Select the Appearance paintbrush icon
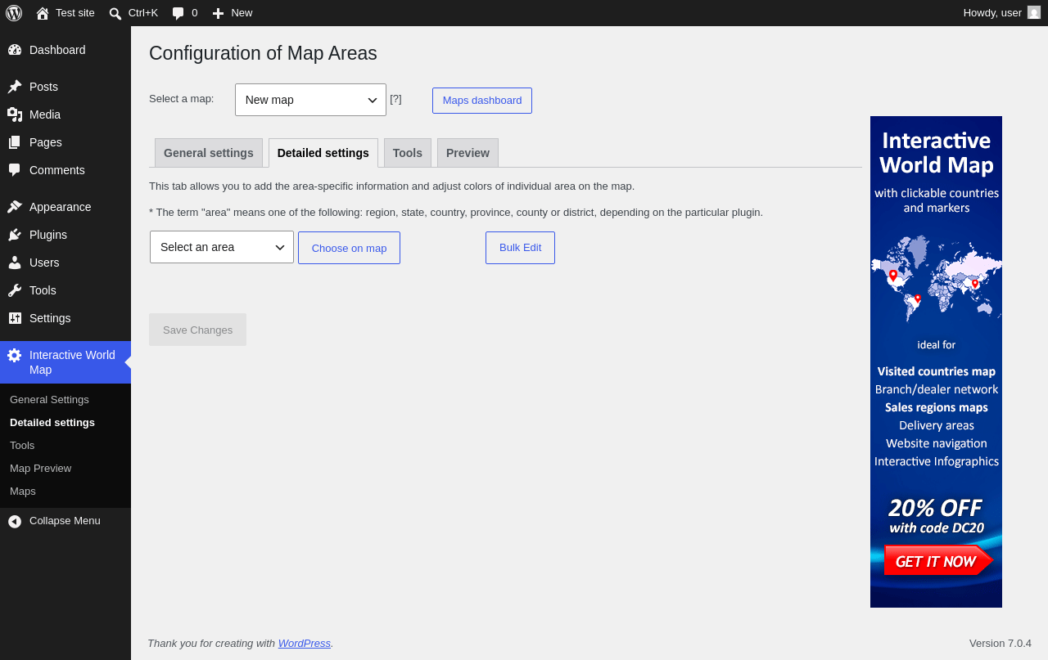The width and height of the screenshot is (1048, 660). click(x=15, y=207)
